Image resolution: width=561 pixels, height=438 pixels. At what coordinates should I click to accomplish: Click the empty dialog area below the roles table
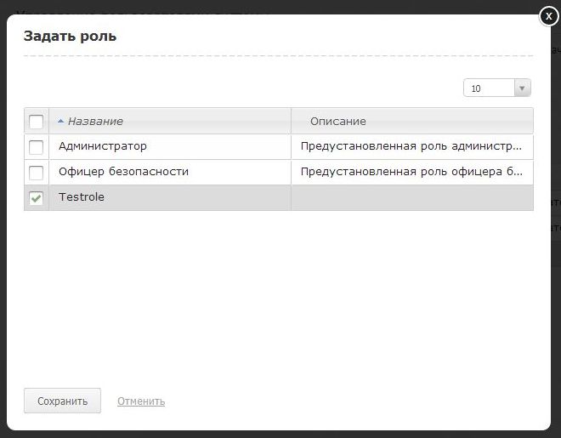(x=279, y=298)
